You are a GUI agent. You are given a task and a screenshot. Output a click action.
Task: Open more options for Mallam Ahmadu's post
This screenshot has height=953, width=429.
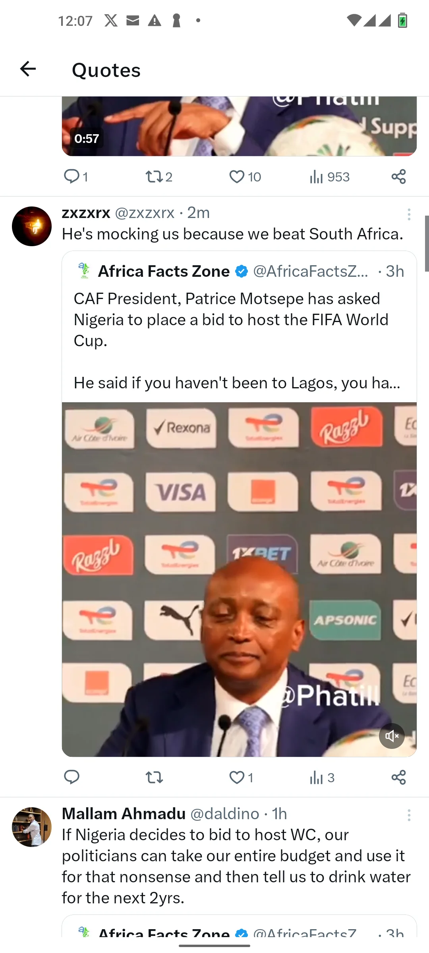[x=409, y=815]
